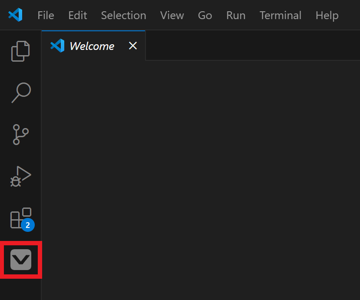
Task: Open the Go menu
Action: click(205, 15)
